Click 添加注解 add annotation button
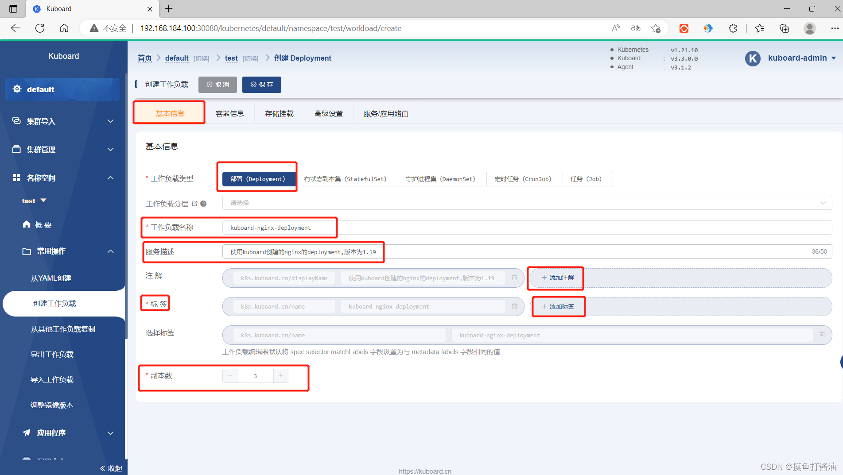 (557, 278)
